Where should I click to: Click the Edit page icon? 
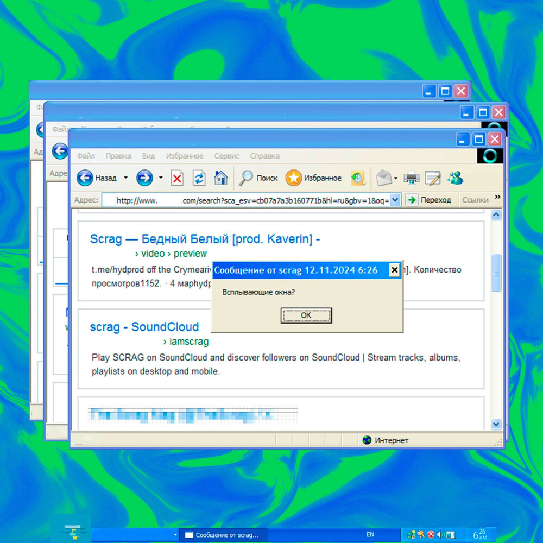click(x=433, y=178)
